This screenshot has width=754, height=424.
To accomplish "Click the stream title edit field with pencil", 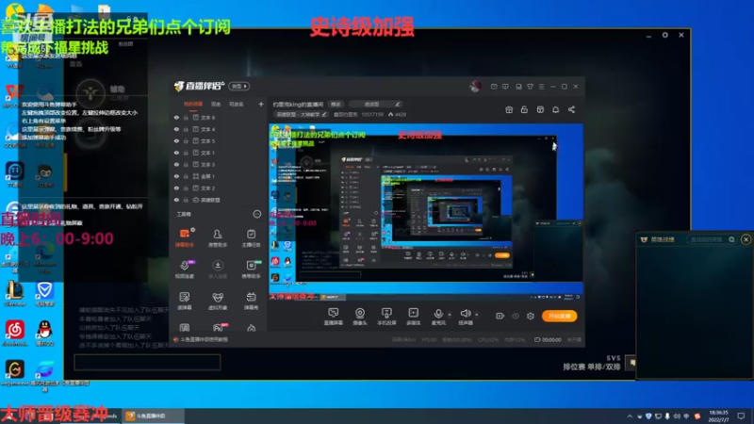I will click(x=375, y=105).
